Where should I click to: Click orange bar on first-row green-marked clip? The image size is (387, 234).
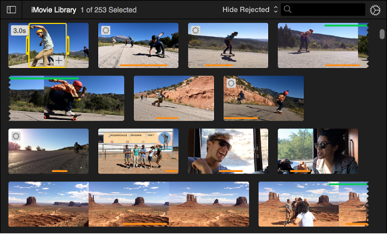pos(342,65)
